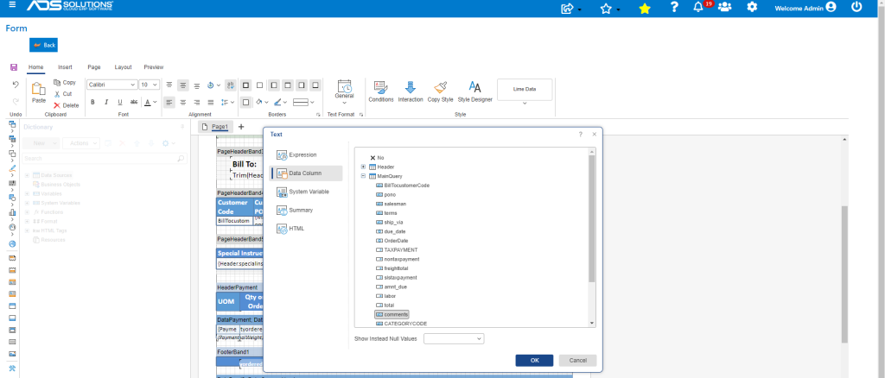885x378 pixels.
Task: Toggle italic formatting
Action: (106, 103)
